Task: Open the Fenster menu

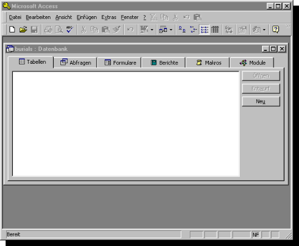Action: coord(129,17)
